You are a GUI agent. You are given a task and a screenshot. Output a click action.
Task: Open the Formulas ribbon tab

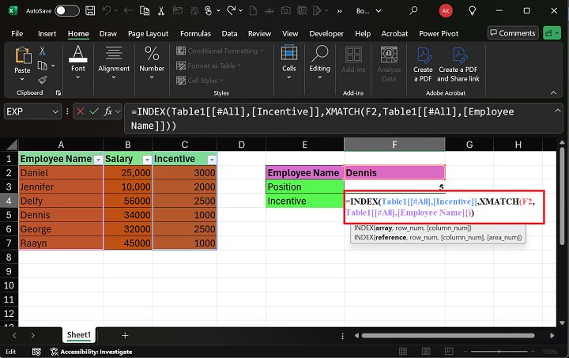point(195,34)
